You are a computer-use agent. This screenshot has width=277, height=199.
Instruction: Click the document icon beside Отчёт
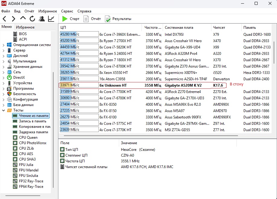[x=86, y=19]
